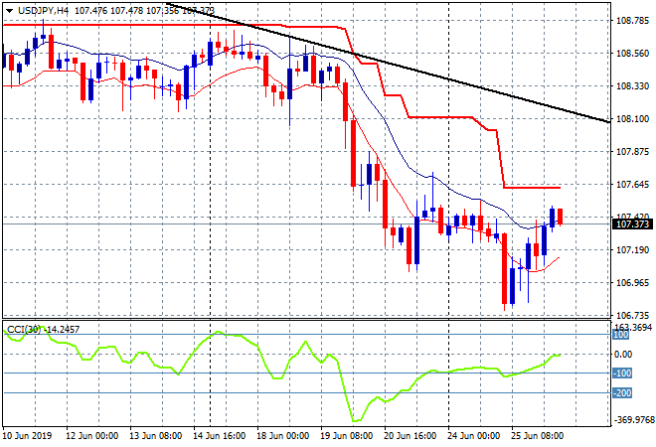
Task: Open the chart menu triangle beside USDJPY
Action: coord(9,11)
